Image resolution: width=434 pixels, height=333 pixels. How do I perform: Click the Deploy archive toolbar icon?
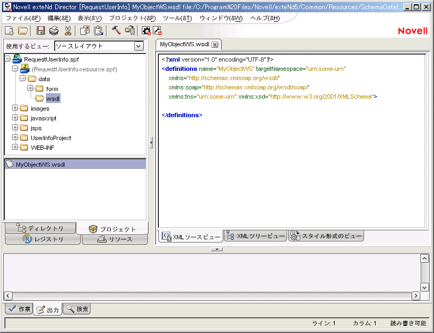point(130,31)
